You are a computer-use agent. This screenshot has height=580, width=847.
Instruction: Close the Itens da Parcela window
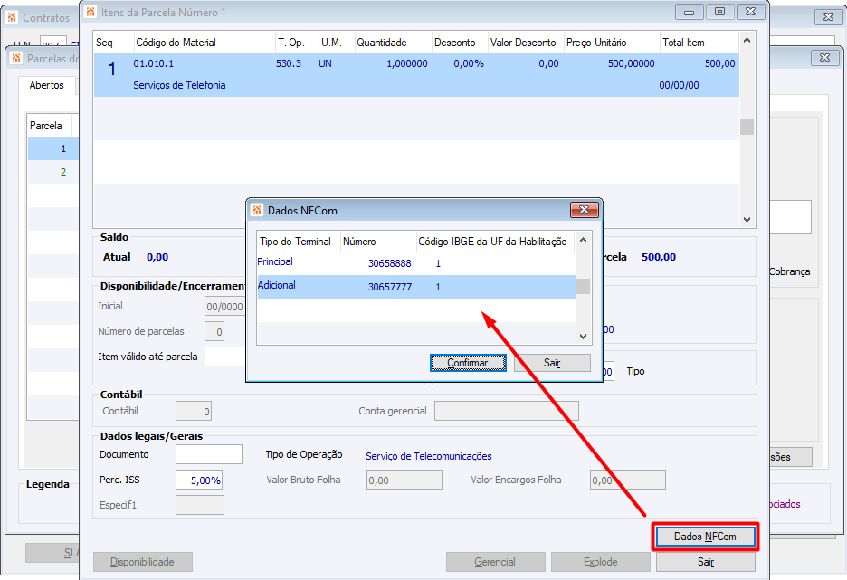pyautogui.click(x=751, y=12)
